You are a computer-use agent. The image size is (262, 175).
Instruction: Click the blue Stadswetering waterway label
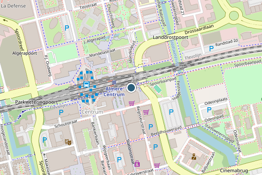coord(174,53)
